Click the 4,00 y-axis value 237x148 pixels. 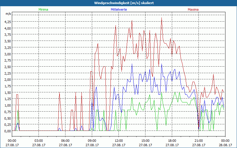[x=8, y=28]
